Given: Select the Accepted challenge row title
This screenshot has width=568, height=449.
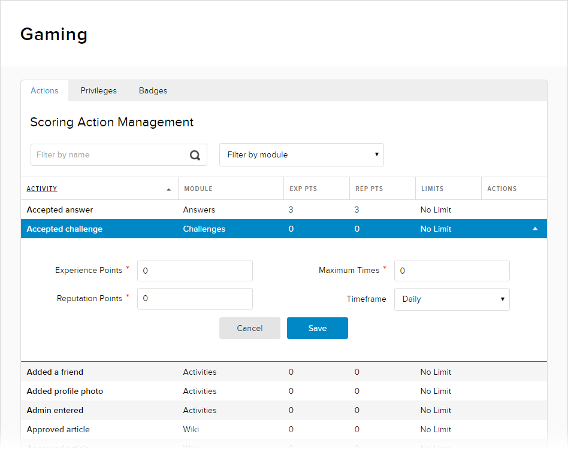Looking at the screenshot, I should coord(65,229).
